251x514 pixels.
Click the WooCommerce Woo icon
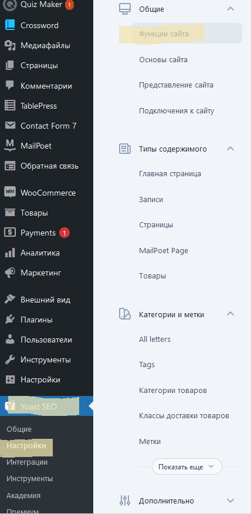10,193
